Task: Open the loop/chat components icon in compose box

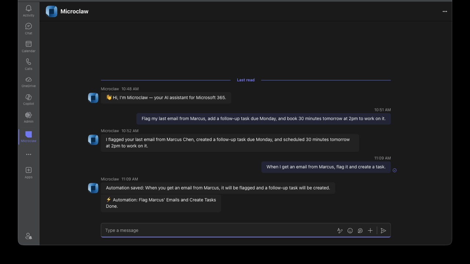Action: tap(360, 231)
